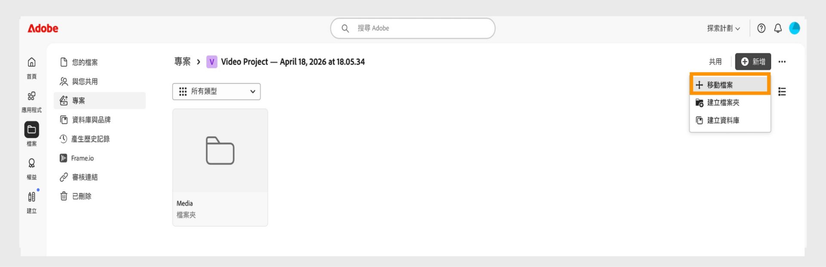Choose 移動檔案 from the menu
The height and width of the screenshot is (267, 826).
click(730, 85)
